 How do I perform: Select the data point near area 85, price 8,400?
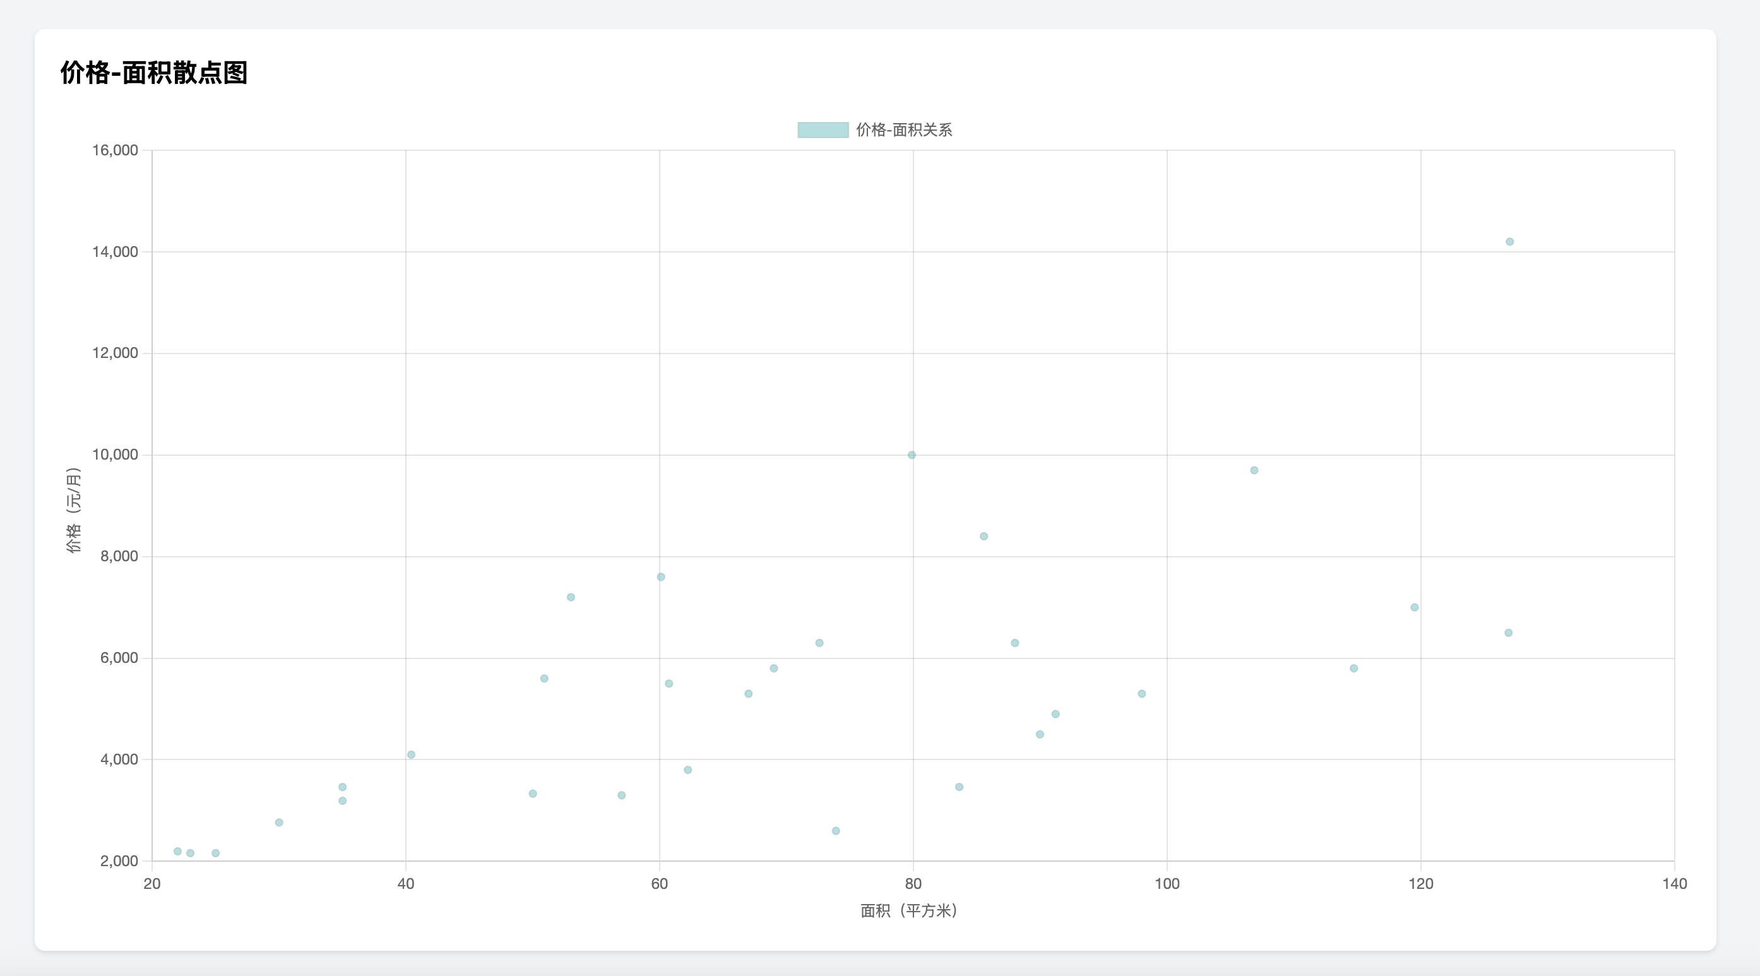pos(984,537)
